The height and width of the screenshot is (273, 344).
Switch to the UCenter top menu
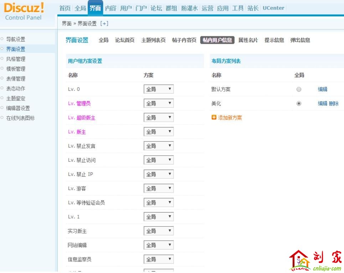tap(273, 8)
